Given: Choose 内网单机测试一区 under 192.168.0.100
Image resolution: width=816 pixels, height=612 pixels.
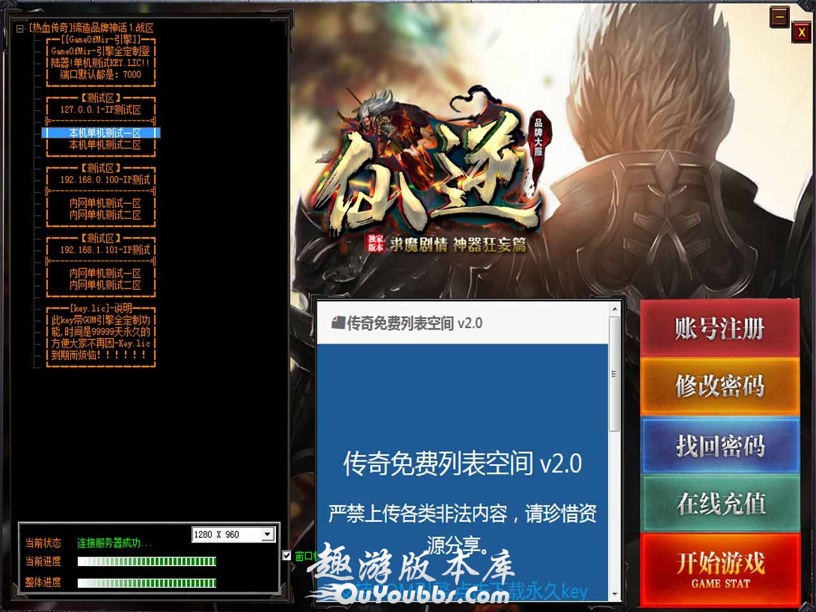Looking at the screenshot, I should coord(105,203).
